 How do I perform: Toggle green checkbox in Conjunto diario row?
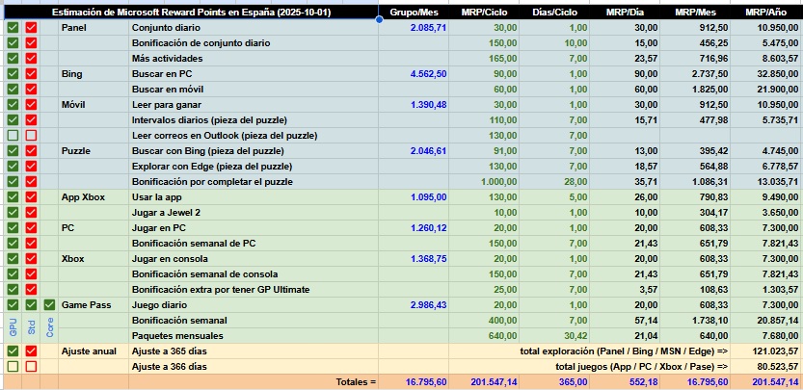pos(13,28)
